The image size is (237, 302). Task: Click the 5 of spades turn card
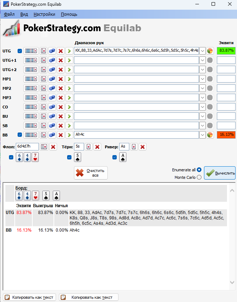(x=78, y=157)
